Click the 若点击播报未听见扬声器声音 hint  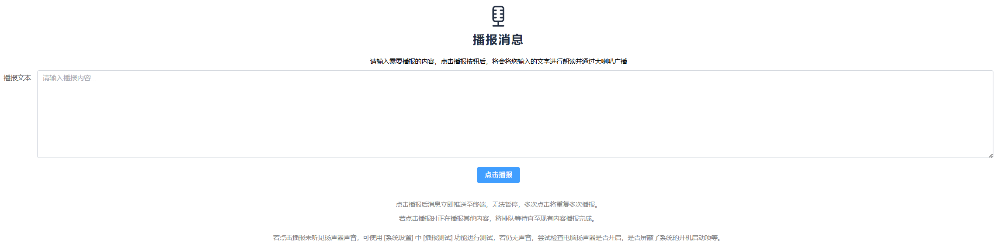pyautogui.click(x=315, y=238)
